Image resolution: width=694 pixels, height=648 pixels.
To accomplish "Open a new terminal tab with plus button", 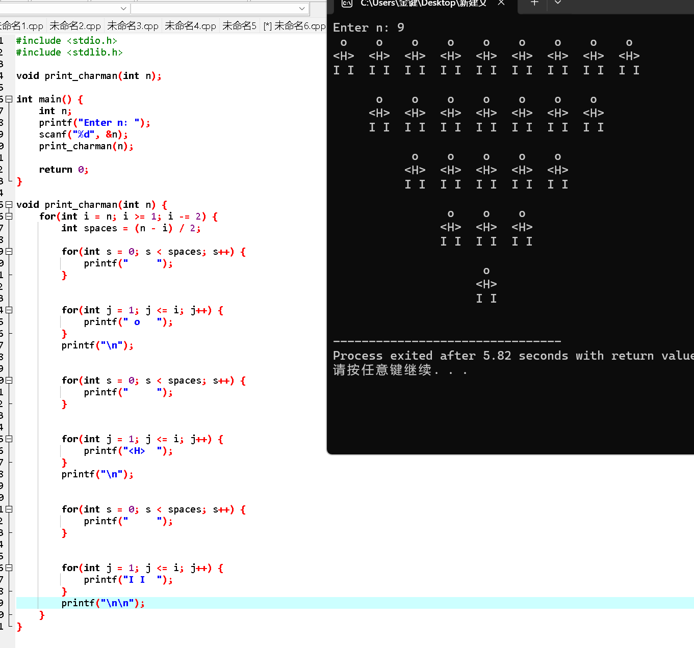I will click(534, 3).
